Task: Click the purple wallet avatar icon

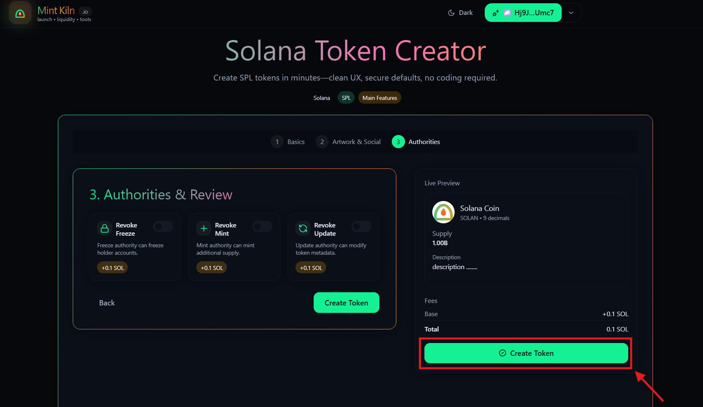Action: point(507,13)
